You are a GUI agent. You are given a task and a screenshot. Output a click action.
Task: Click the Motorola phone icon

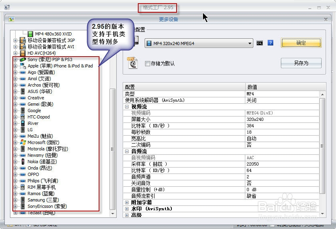(x=23, y=149)
